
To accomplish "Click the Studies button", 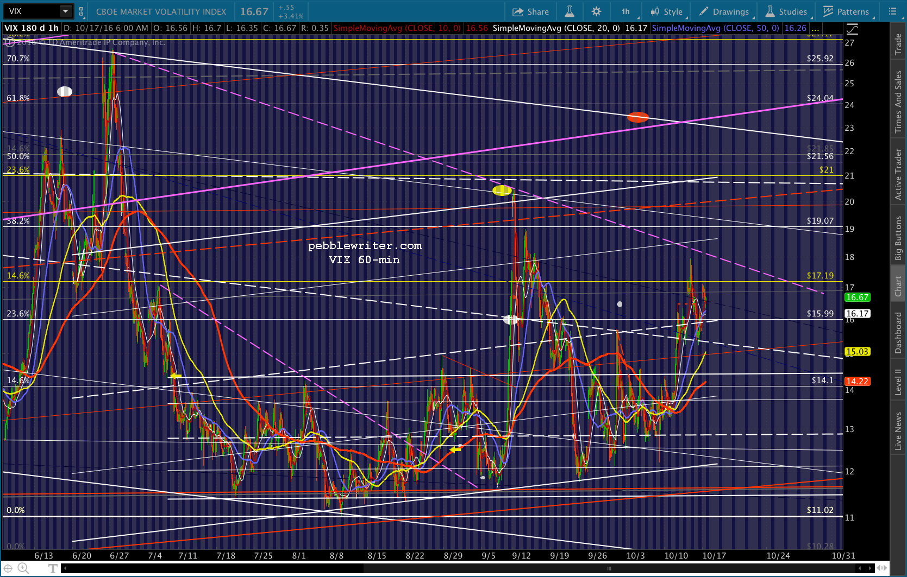I will click(x=786, y=11).
